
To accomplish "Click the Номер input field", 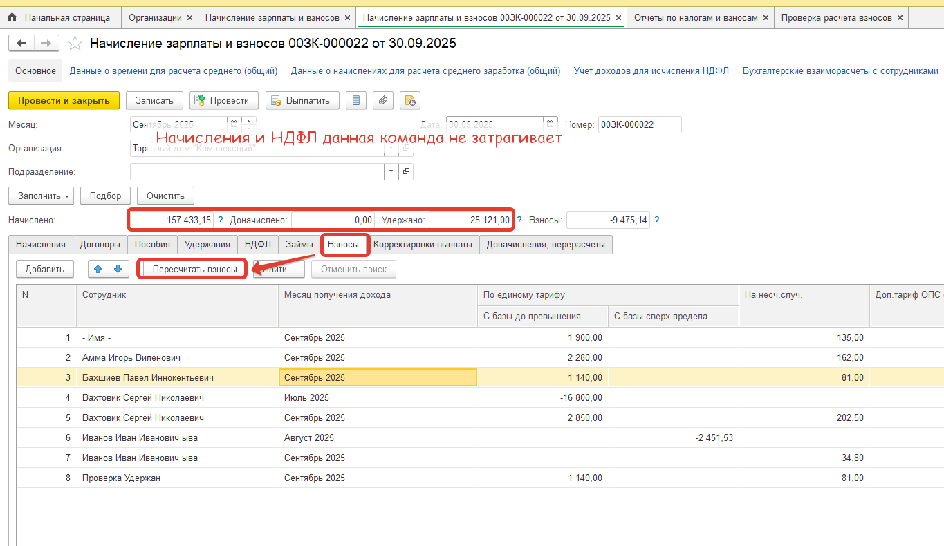I will pos(639,124).
